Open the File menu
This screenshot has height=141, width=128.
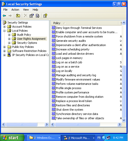point(5,10)
